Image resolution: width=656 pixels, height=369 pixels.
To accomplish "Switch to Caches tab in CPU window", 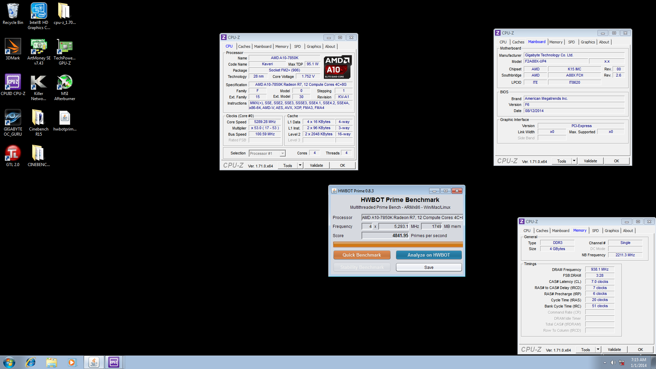I will [244, 46].
